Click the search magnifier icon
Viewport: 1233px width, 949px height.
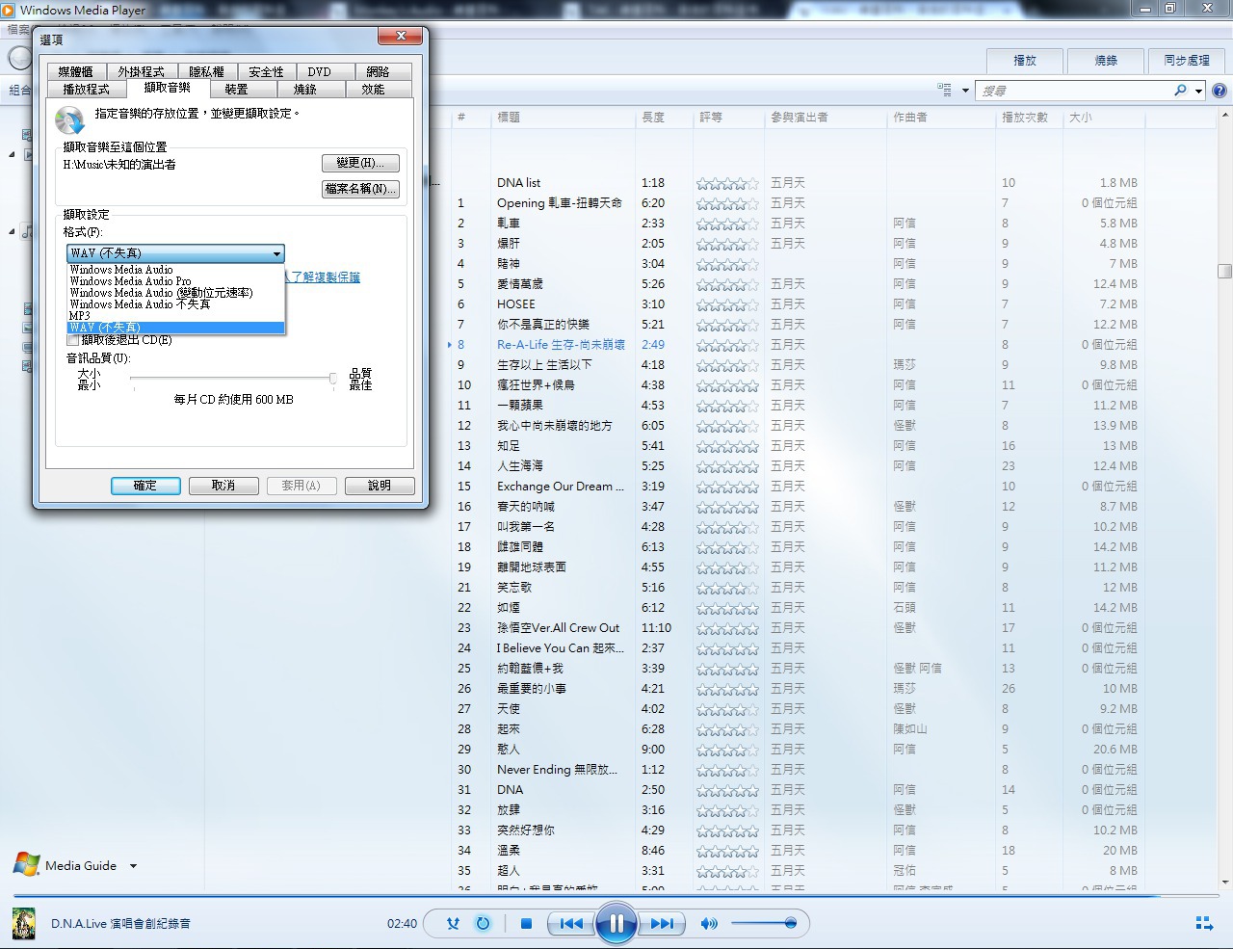tap(1180, 91)
